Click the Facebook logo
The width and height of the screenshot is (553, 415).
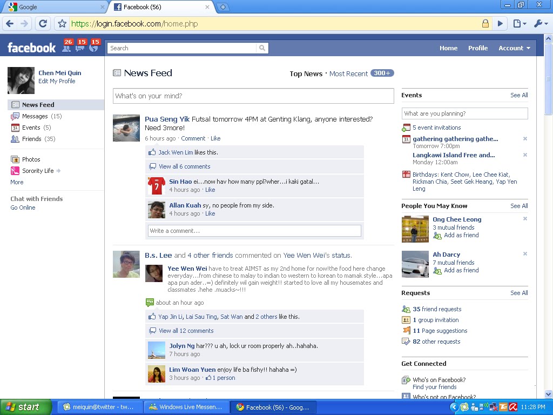coord(32,48)
